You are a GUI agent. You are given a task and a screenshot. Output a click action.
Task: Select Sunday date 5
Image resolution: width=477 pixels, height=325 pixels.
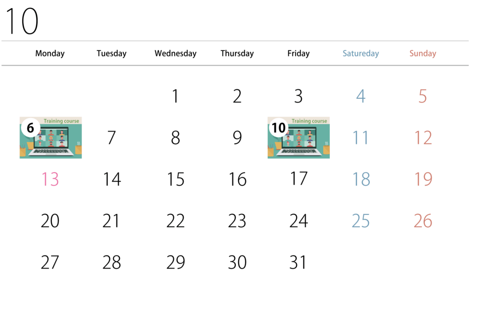point(422,96)
